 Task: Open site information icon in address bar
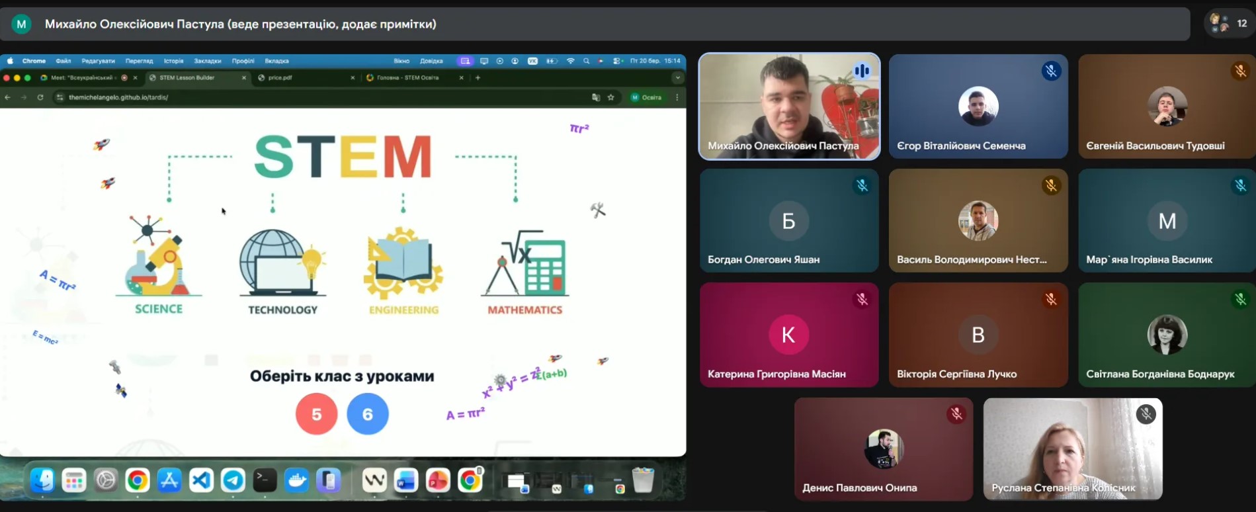pyautogui.click(x=60, y=97)
